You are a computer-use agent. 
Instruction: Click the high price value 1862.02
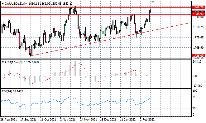click(45, 4)
